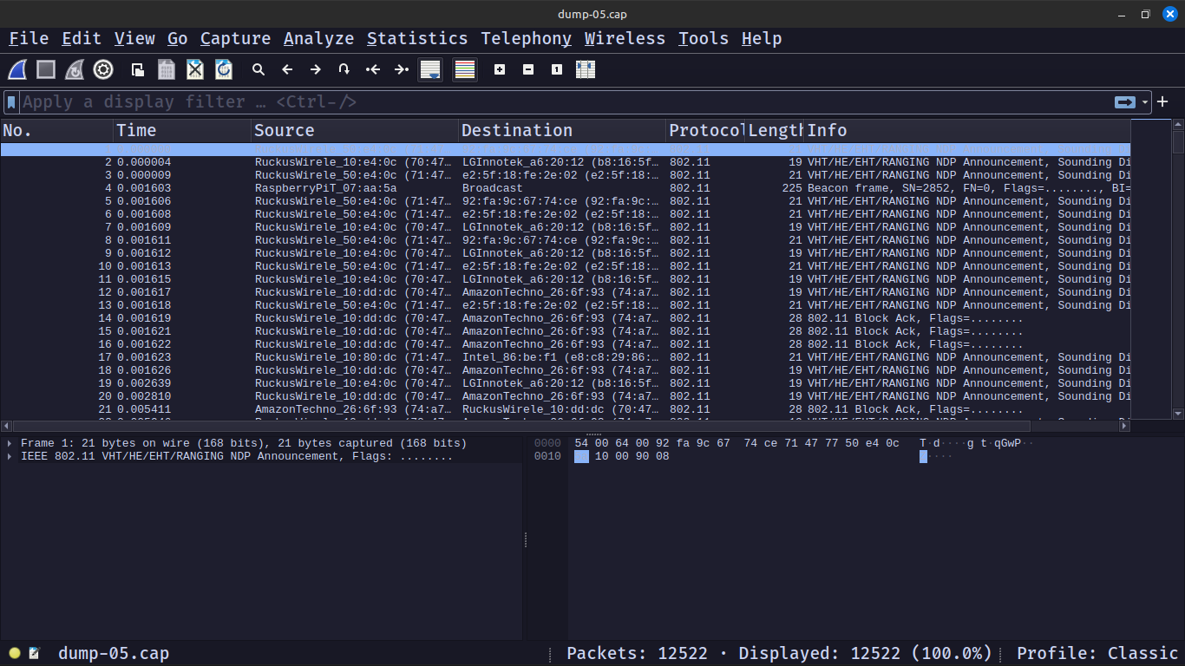
Task: Sort by the Destination column header
Action: [563, 131]
